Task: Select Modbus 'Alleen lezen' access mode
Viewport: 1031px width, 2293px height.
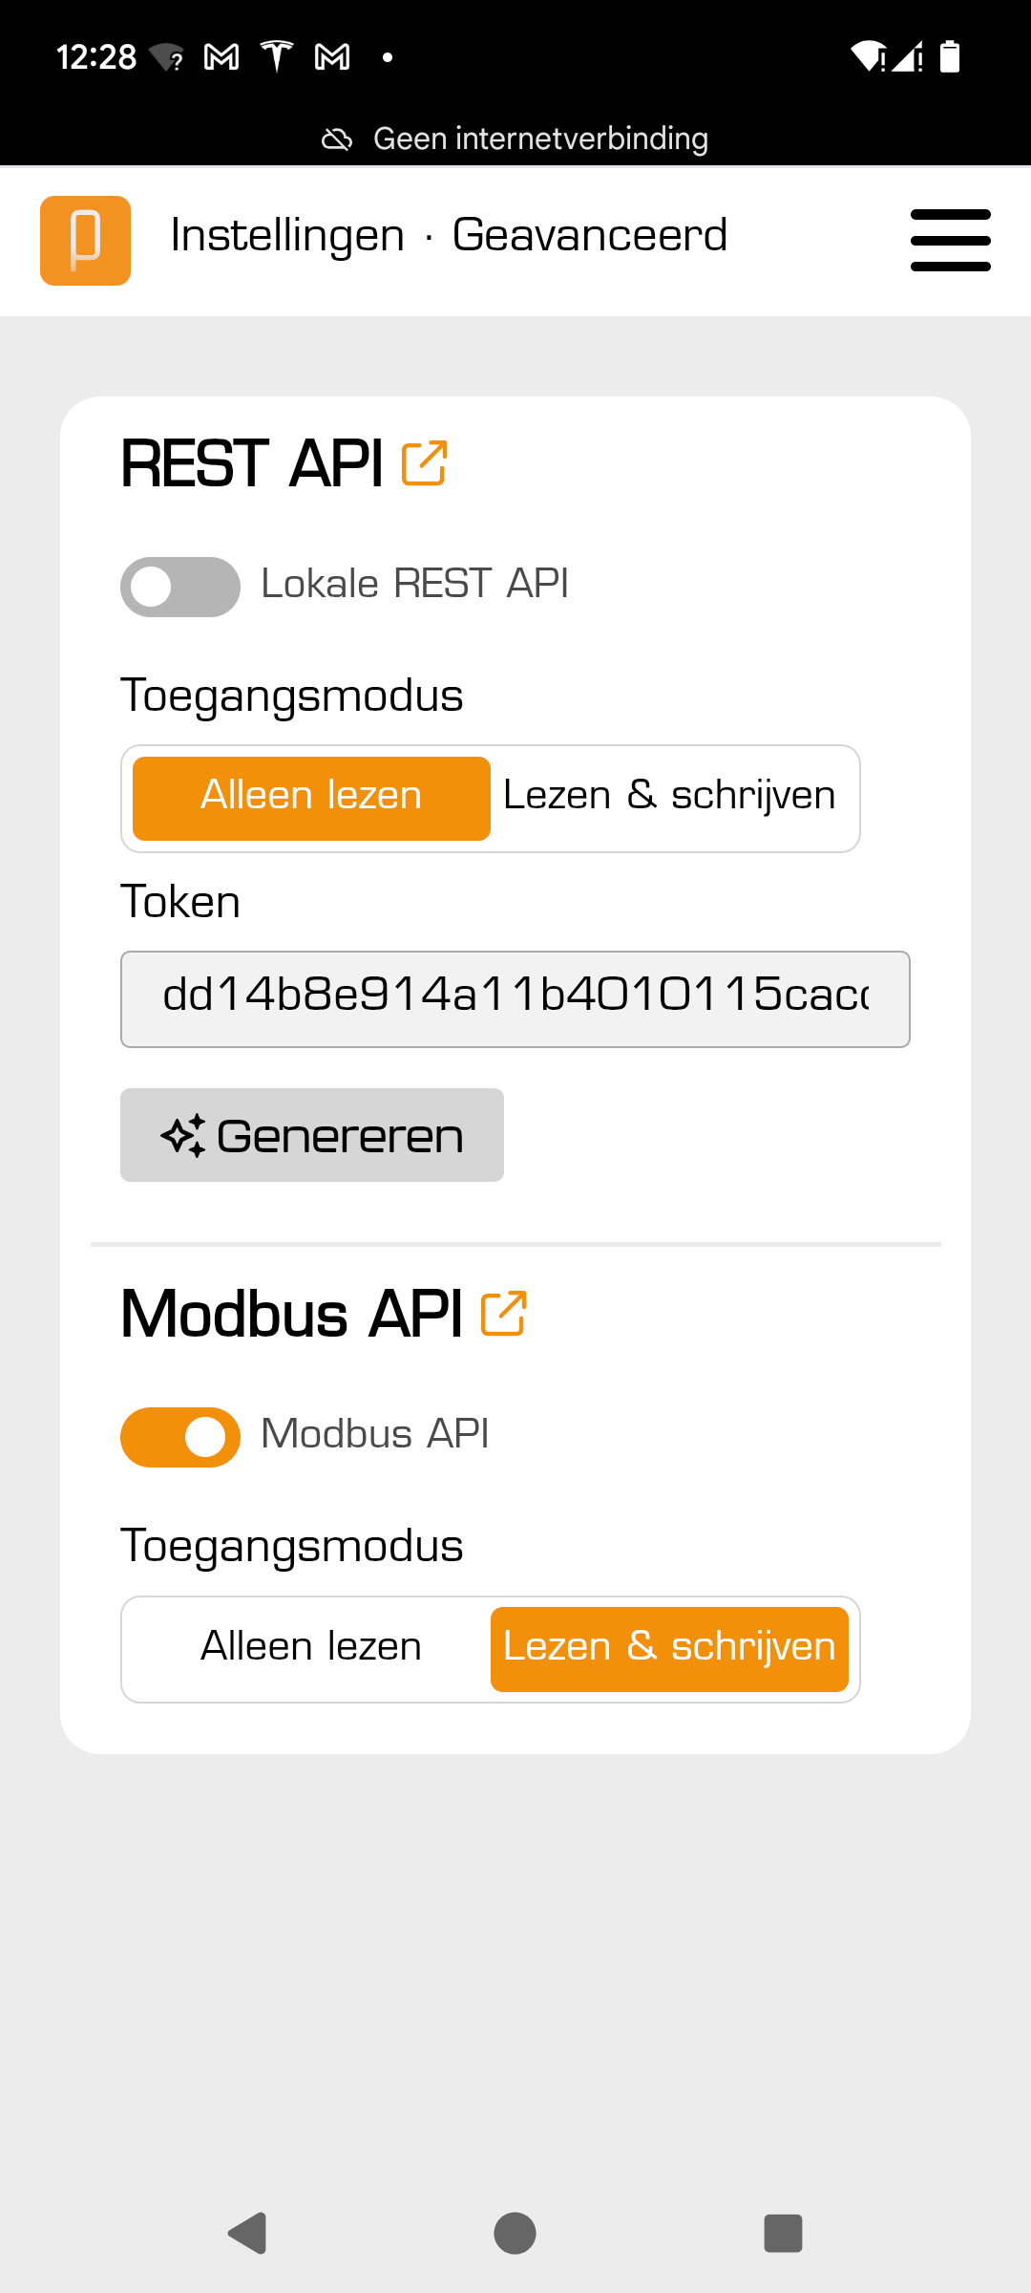Action: click(311, 1648)
